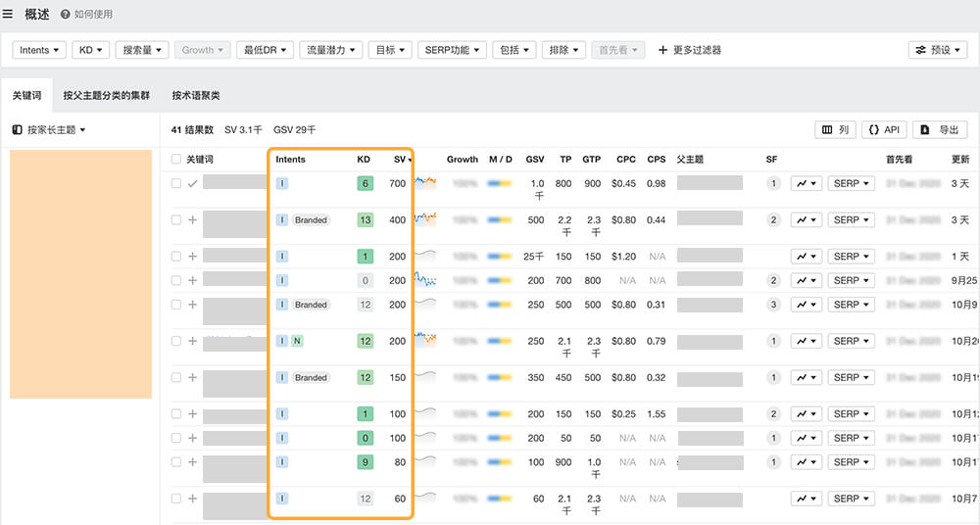This screenshot has width=980, height=525.
Task: Open the trend chart button in the SV 150 row
Action: click(806, 377)
